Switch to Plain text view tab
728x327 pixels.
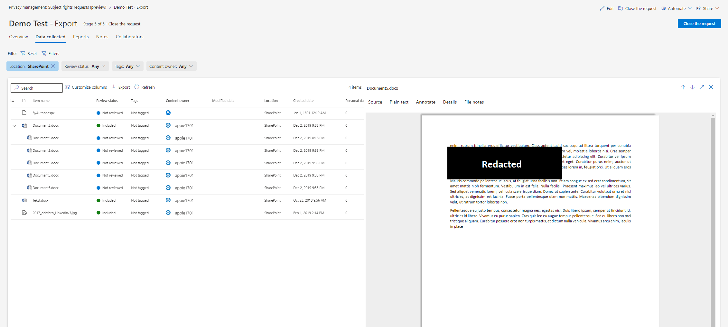399,102
